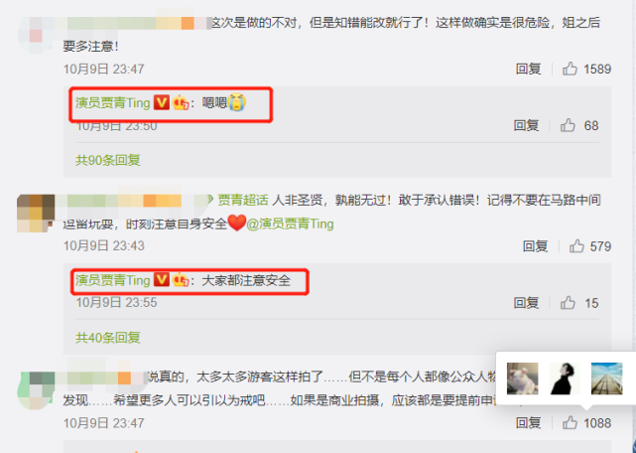Open 演员贾青Ting profile in the 嗯嗯 reply
This screenshot has height=453, width=636.
pos(113,103)
